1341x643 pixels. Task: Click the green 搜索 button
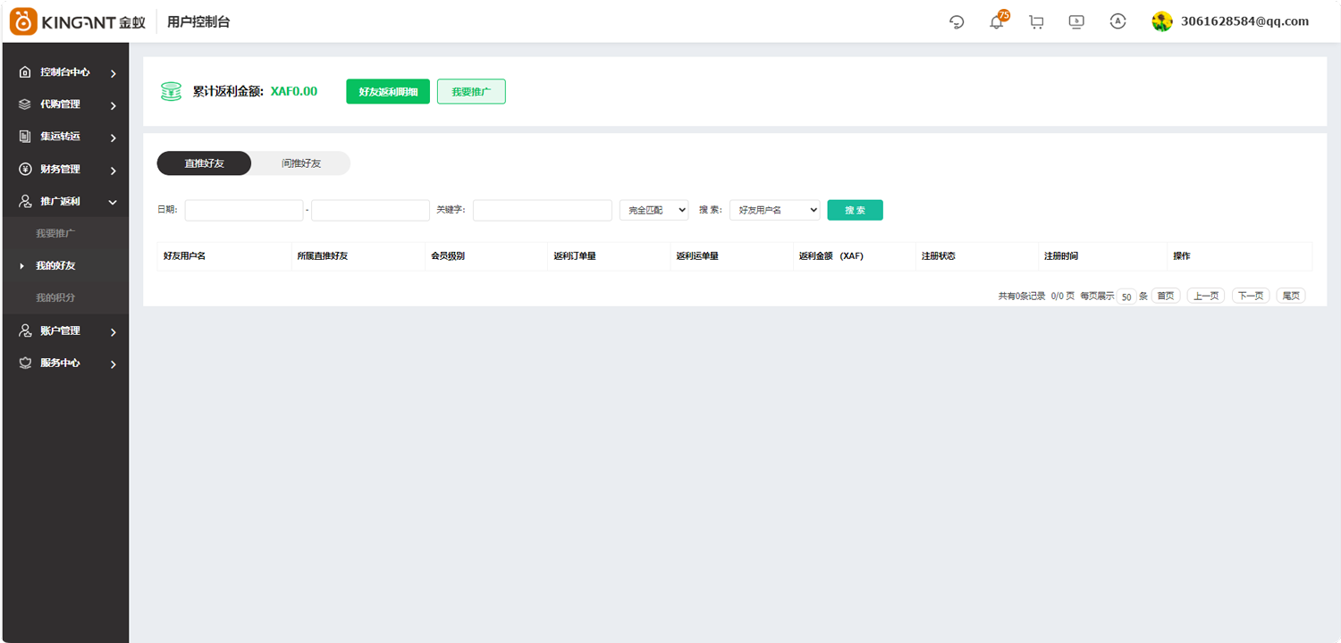click(855, 210)
